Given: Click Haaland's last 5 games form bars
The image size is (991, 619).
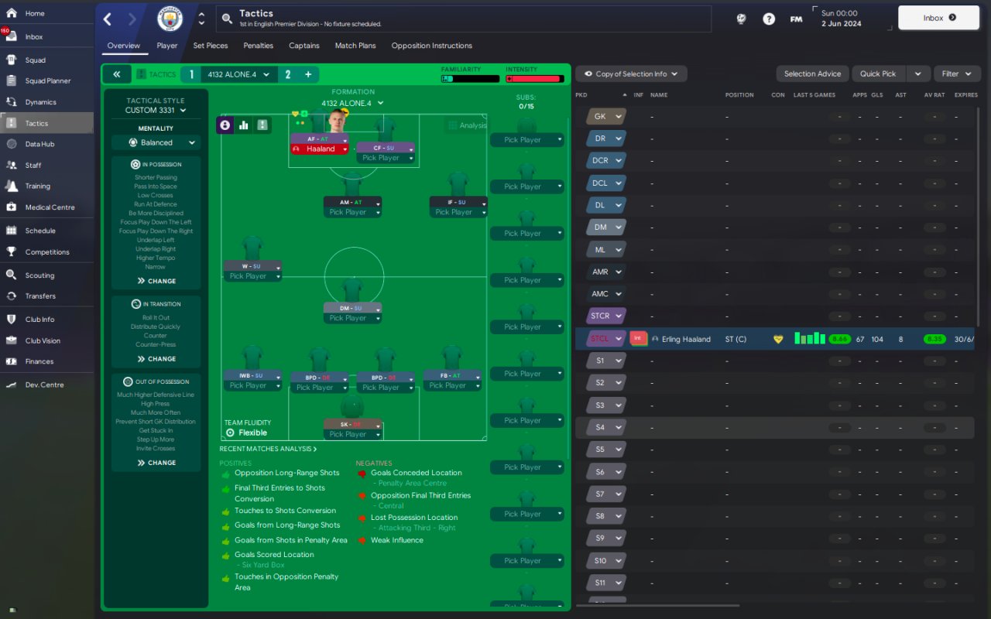Looking at the screenshot, I should [x=809, y=338].
